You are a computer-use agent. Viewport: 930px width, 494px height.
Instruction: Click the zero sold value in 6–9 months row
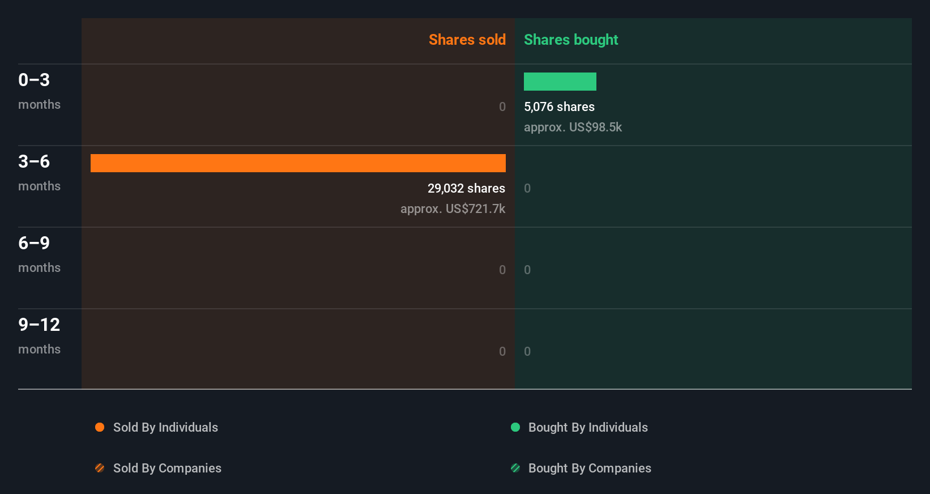[502, 270]
